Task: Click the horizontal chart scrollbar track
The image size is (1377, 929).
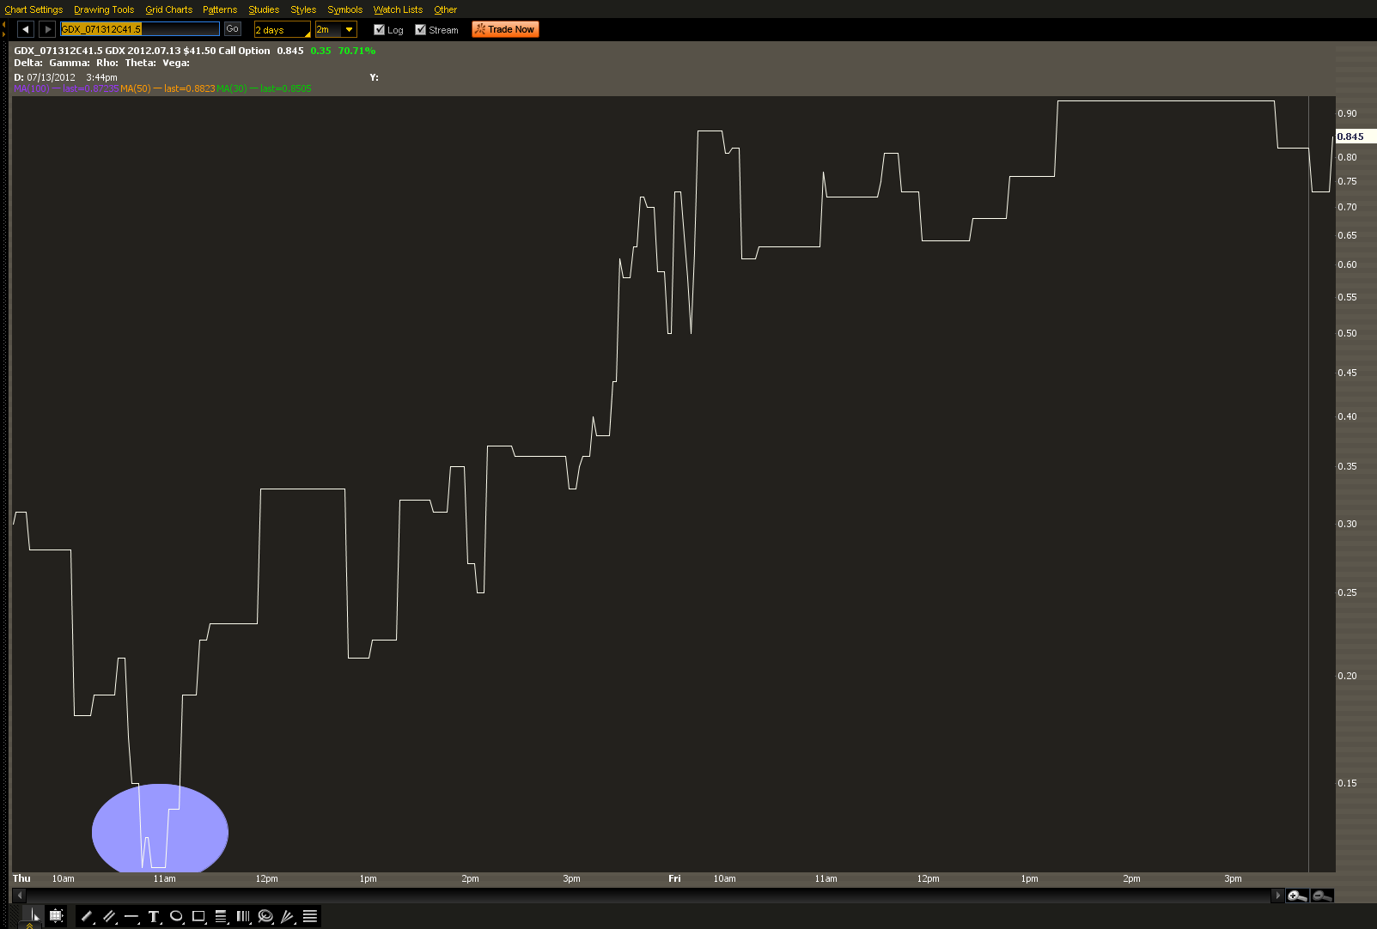Action: tap(649, 896)
